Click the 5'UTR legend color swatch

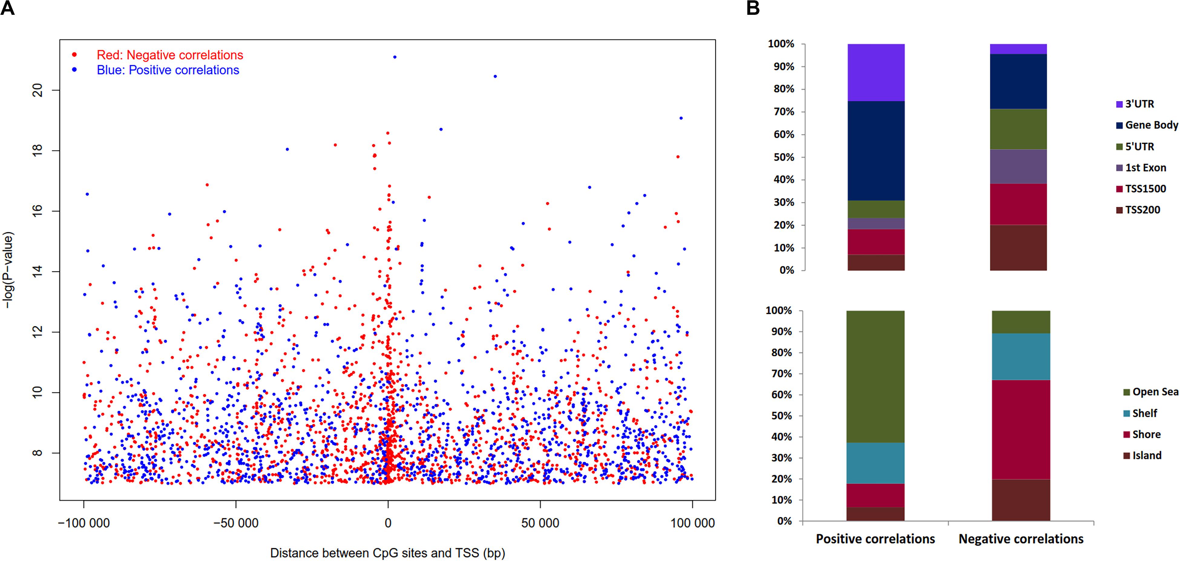[x=1119, y=147]
